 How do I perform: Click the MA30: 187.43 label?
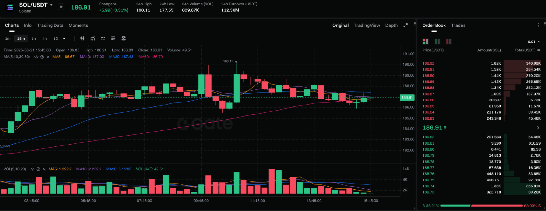121,57
